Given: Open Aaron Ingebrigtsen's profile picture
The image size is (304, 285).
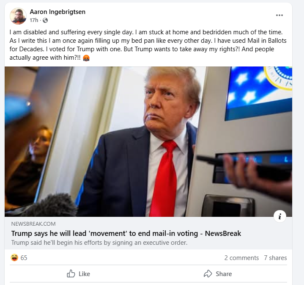Looking at the screenshot, I should pyautogui.click(x=18, y=16).
